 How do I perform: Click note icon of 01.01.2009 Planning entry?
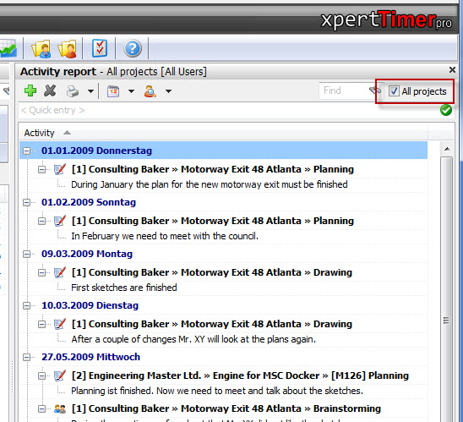tap(60, 169)
